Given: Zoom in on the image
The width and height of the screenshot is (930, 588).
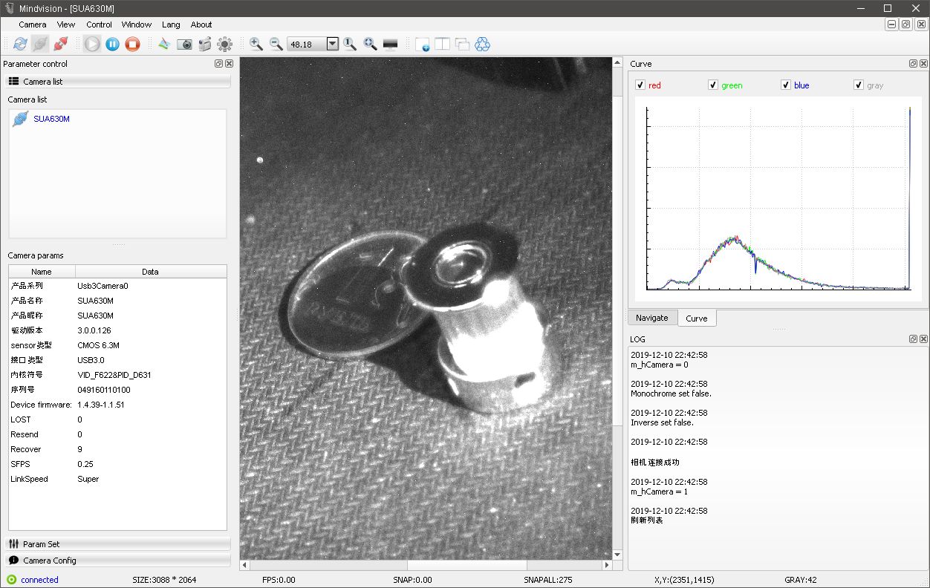Looking at the screenshot, I should tap(256, 45).
